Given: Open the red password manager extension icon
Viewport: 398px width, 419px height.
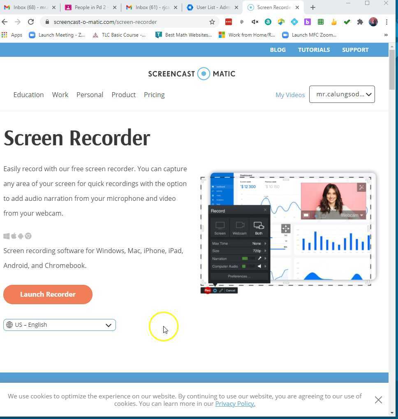Looking at the screenshot, I should [229, 22].
